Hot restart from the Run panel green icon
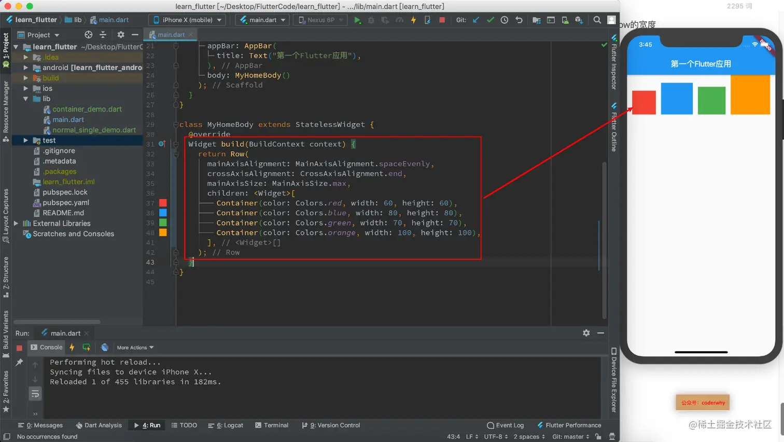The width and height of the screenshot is (784, 442). 86,348
